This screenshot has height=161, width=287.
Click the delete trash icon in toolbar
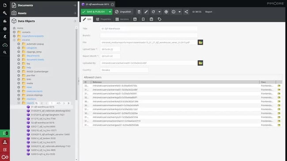(x=139, y=12)
